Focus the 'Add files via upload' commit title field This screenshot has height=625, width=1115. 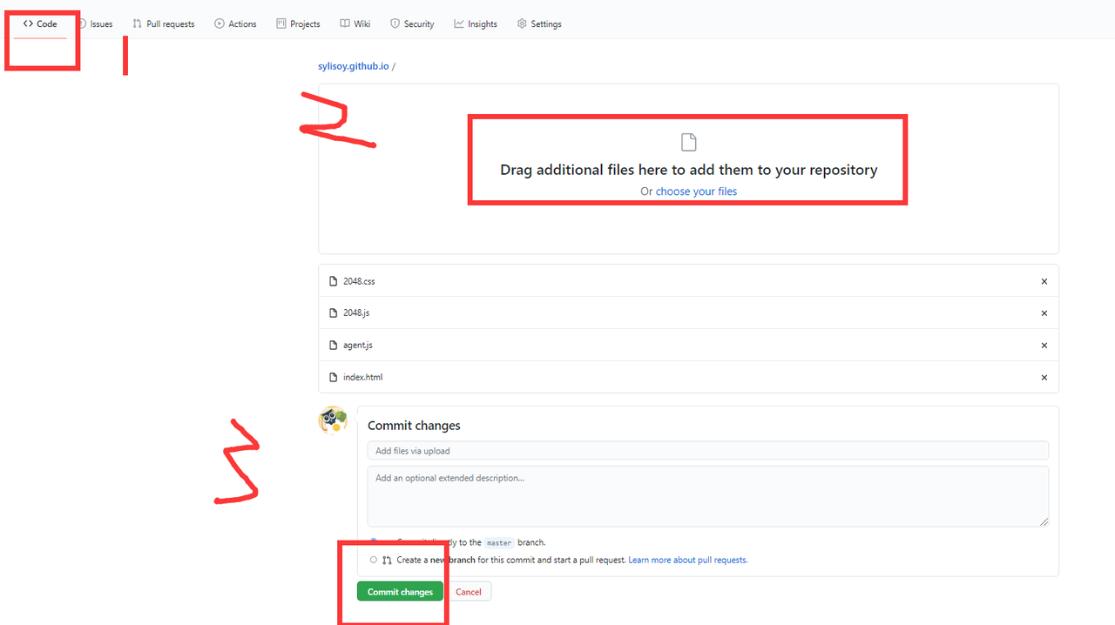(708, 451)
